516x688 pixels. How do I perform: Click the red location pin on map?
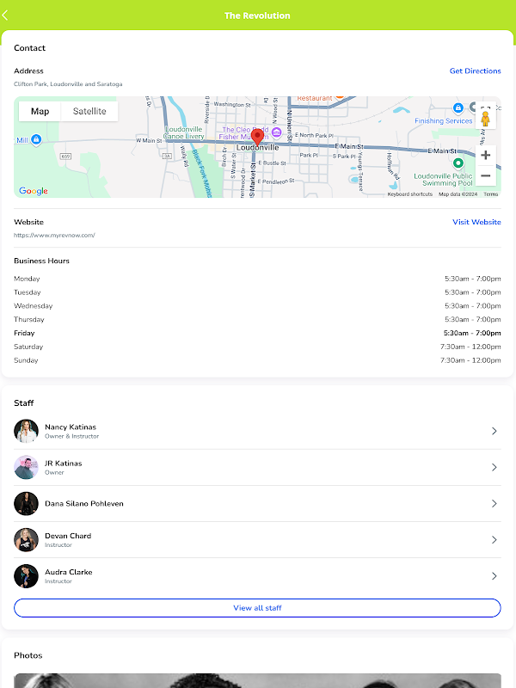(x=257, y=137)
